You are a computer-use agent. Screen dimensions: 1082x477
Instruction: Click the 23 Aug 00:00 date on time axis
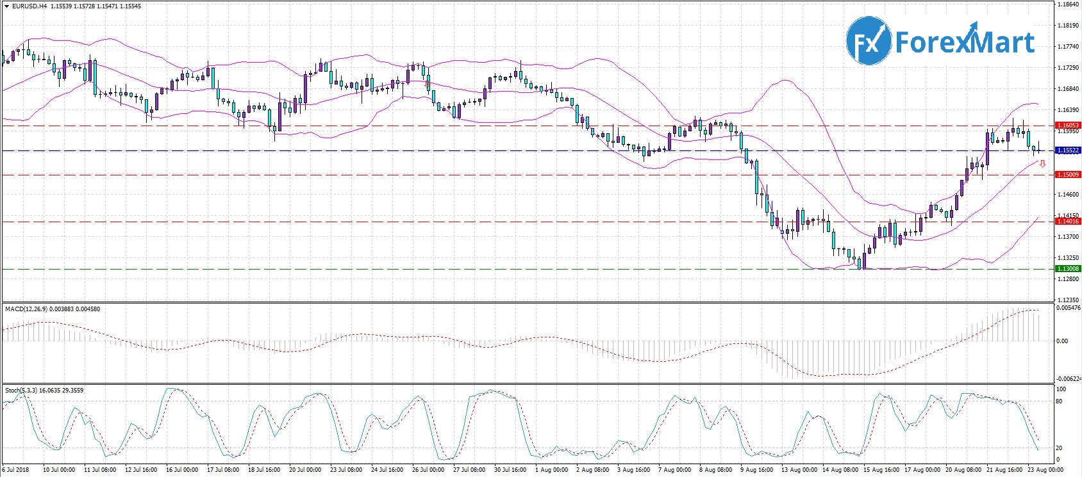[x=1045, y=470]
